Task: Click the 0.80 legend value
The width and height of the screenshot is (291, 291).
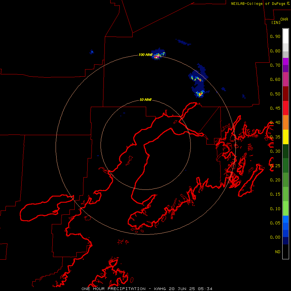Action: point(275,51)
